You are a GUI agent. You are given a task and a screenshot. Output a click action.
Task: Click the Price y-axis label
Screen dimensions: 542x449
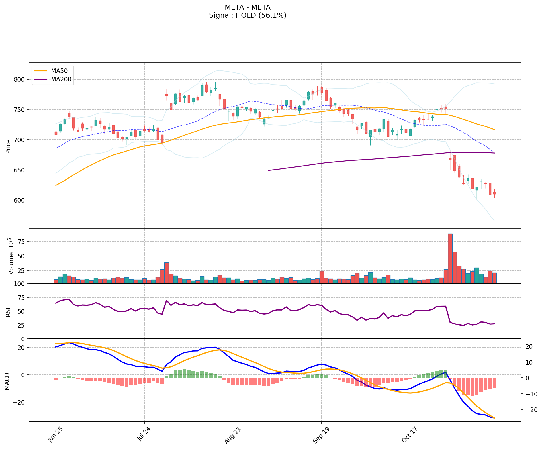tap(8, 146)
